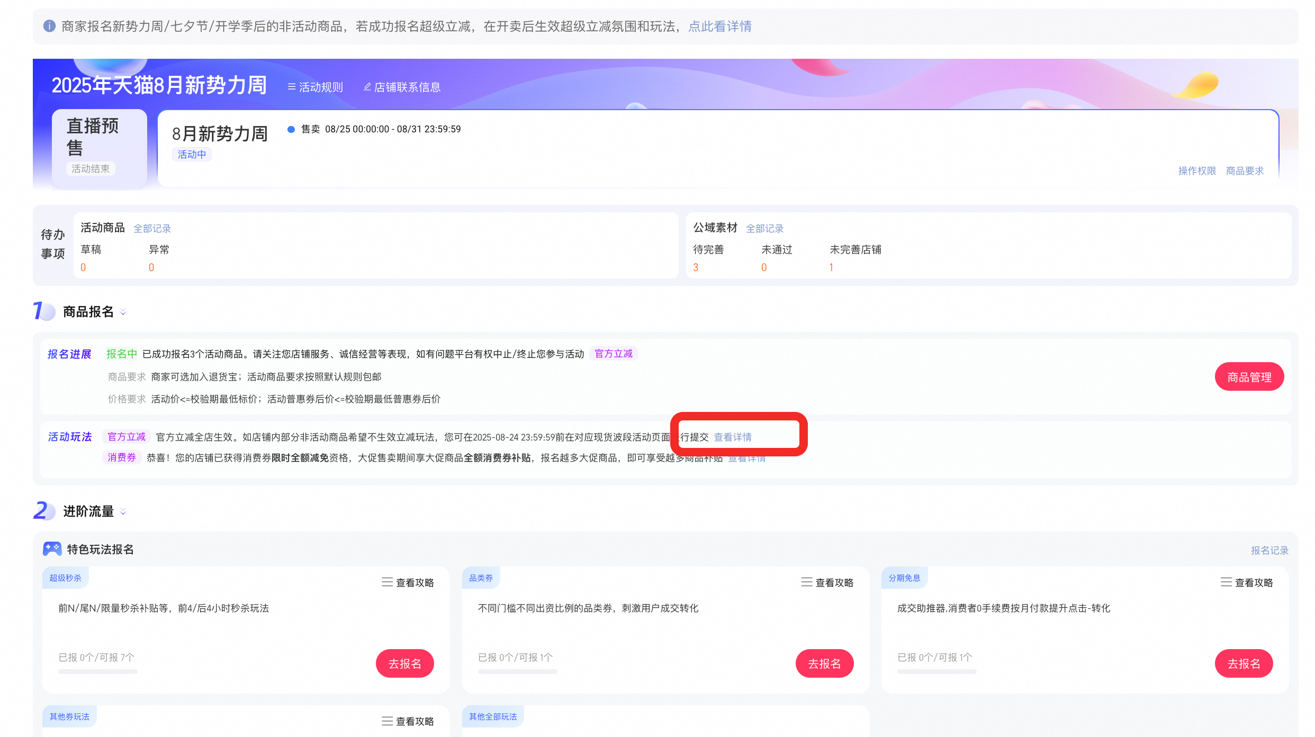The image size is (1315, 737).
Task: Open 查看攻略 on 其他券玩法 card
Action: click(x=415, y=722)
